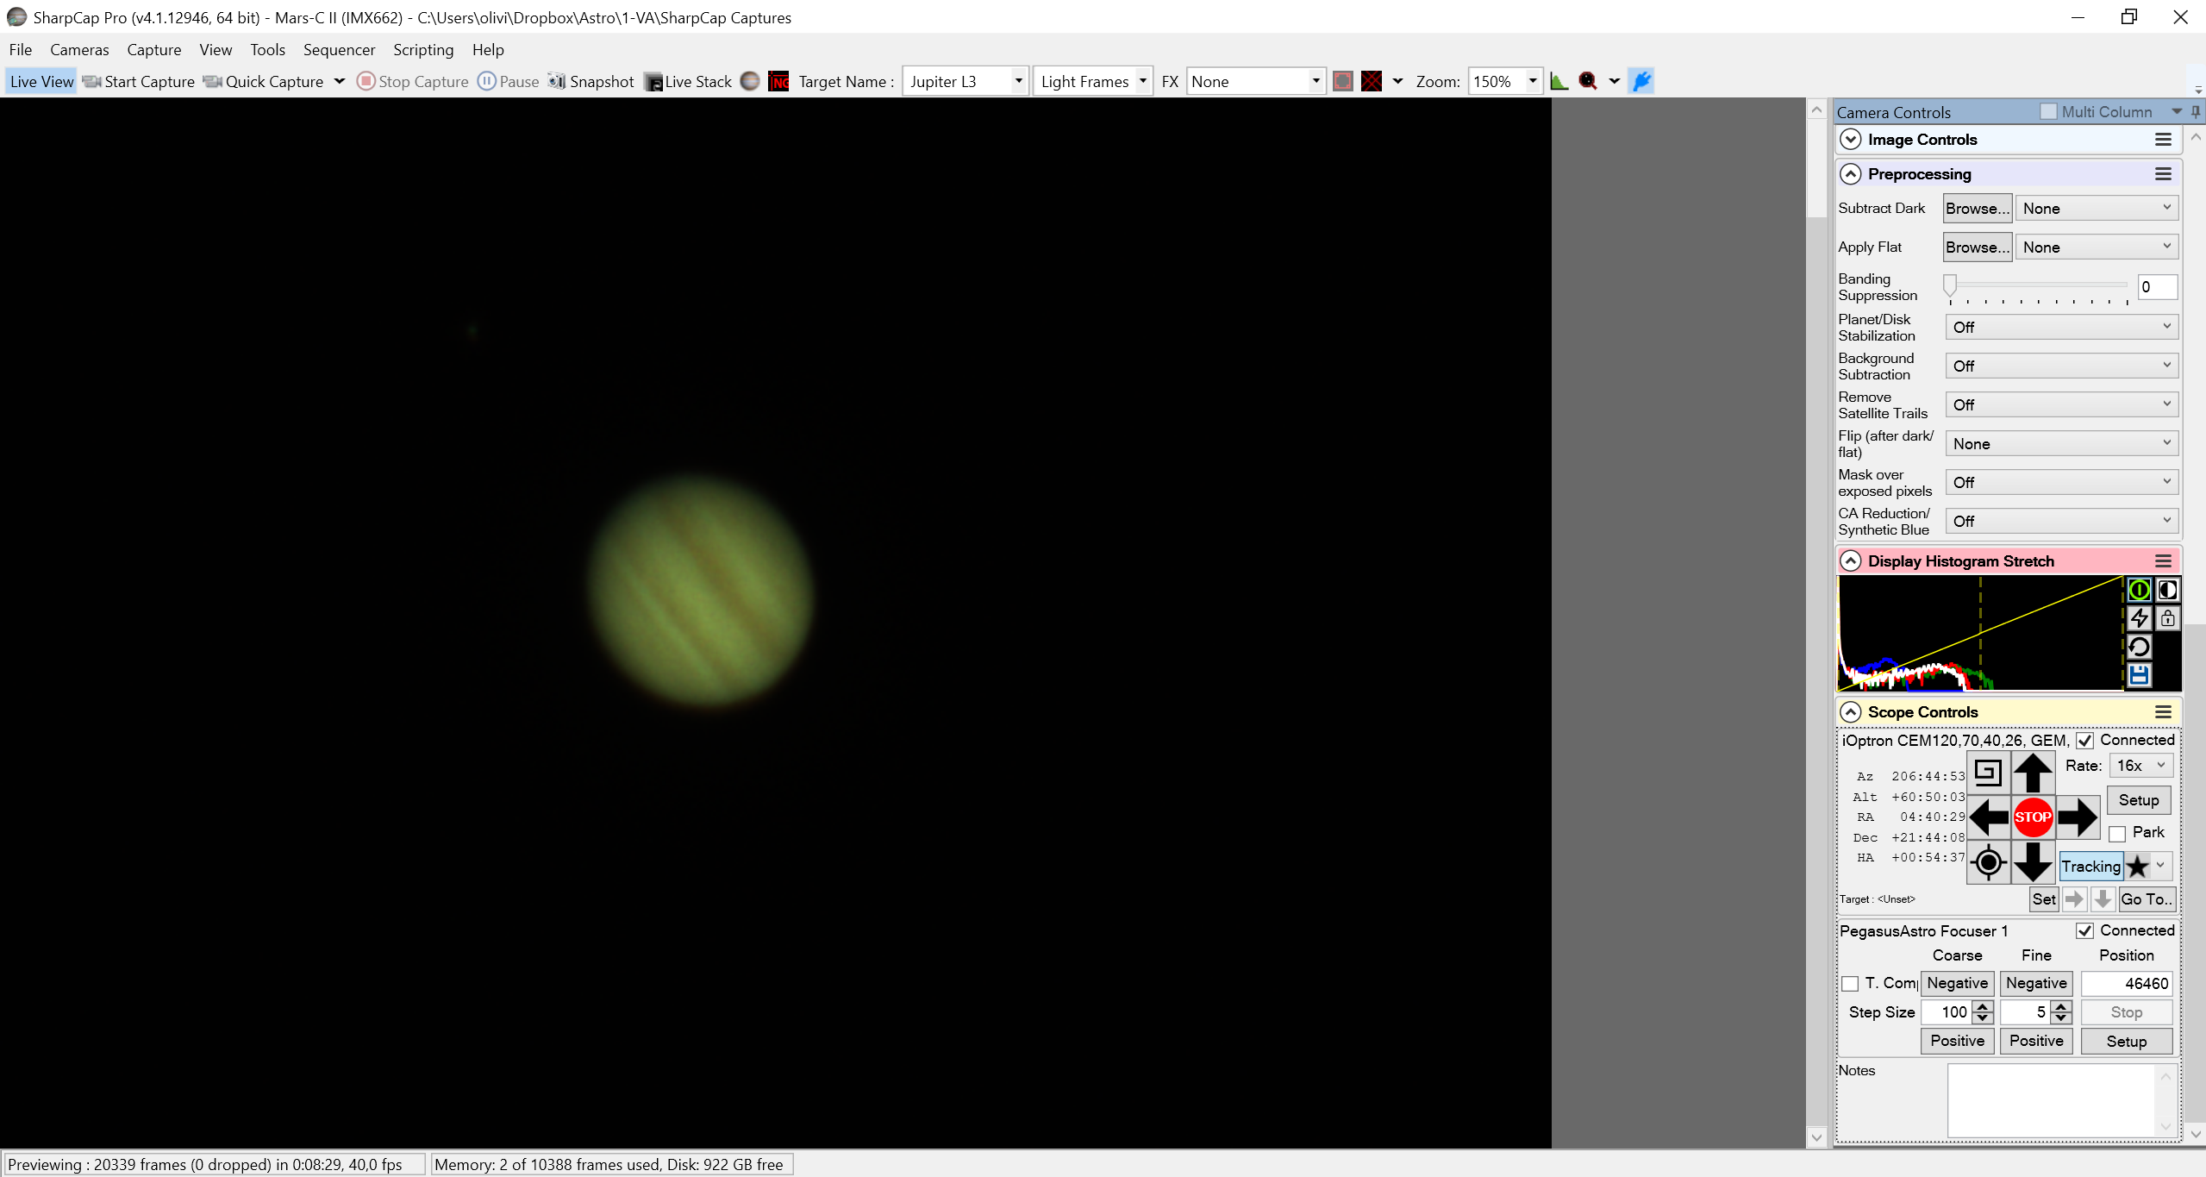Image resolution: width=2206 pixels, height=1177 pixels.
Task: Save histogram stretch using the floppy disk icon
Action: [2139, 675]
